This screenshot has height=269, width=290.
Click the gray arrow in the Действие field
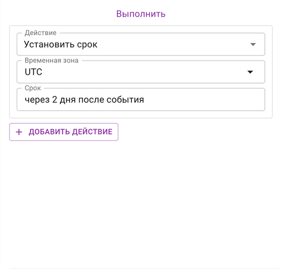(x=253, y=45)
